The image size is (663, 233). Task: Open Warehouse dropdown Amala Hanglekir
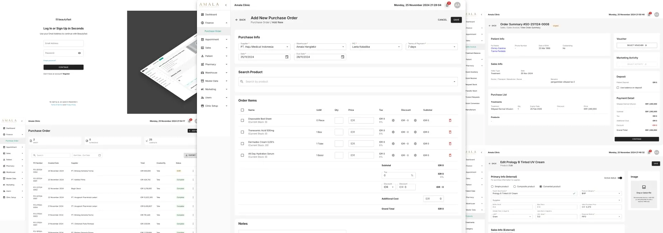[320, 47]
